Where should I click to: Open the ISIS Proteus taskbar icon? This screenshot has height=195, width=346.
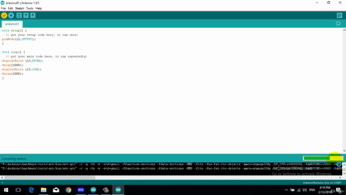click(81, 190)
